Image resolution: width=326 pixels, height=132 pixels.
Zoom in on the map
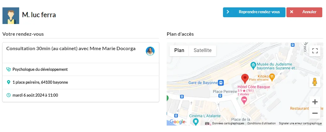[315, 102]
